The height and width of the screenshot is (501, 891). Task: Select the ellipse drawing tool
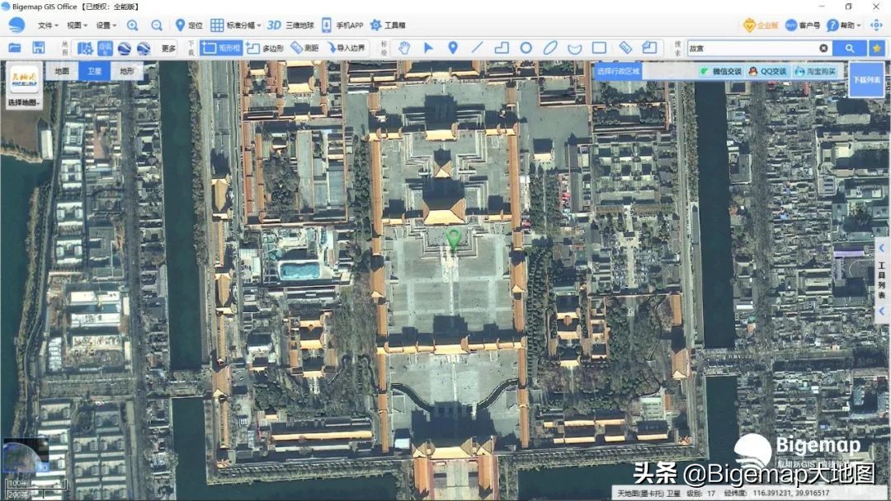(550, 49)
